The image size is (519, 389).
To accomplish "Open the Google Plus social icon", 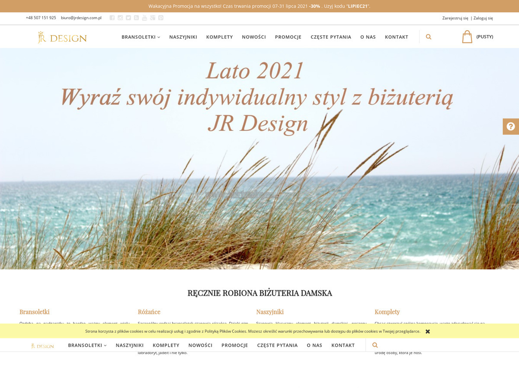I will coord(153,18).
